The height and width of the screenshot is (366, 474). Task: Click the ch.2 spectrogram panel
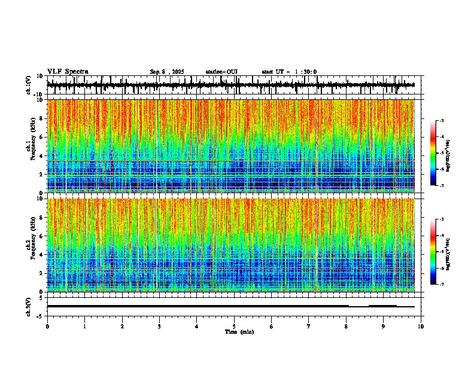point(234,245)
